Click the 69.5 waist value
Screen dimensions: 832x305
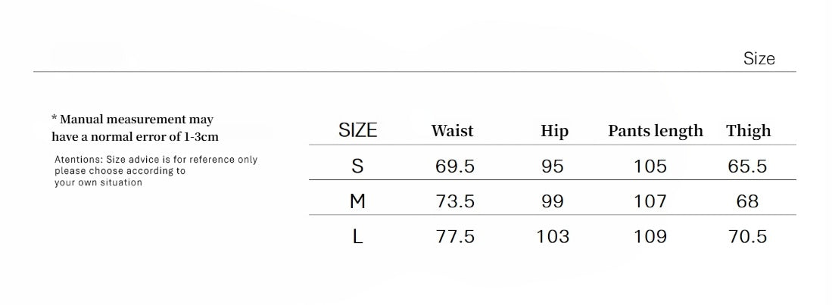455,167
